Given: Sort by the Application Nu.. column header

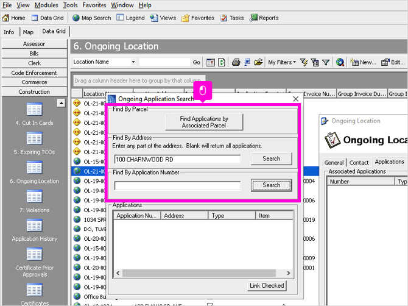Looking at the screenshot, I should click(137, 216).
